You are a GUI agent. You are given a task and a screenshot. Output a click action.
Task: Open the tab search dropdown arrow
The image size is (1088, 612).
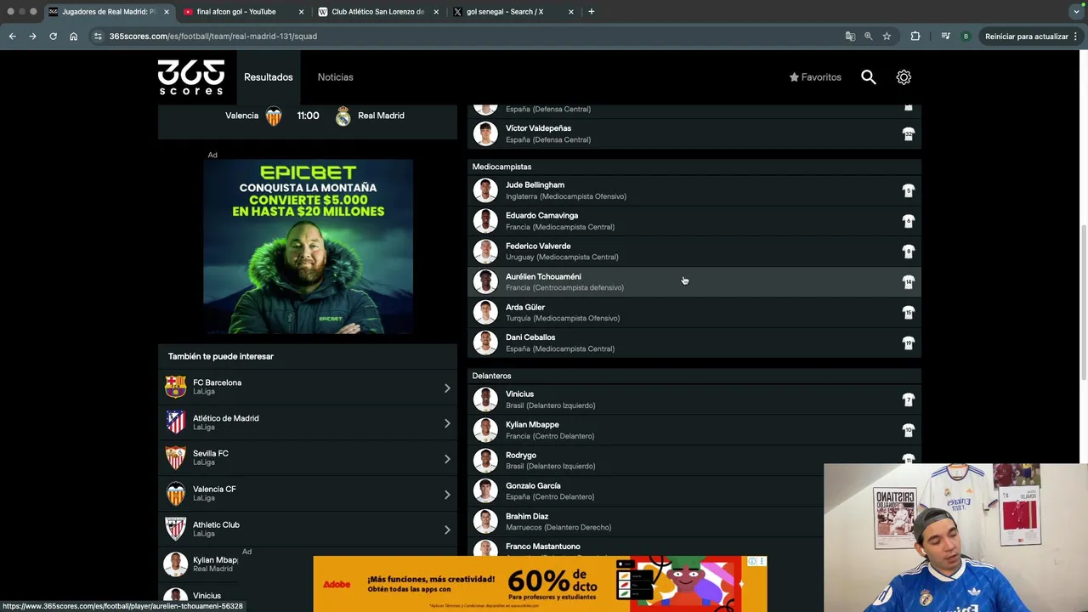1076,12
